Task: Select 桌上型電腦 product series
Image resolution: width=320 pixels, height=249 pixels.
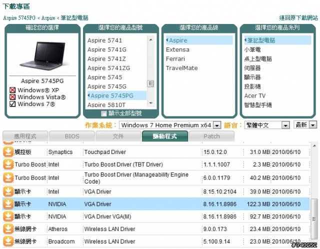Action: click(258, 59)
